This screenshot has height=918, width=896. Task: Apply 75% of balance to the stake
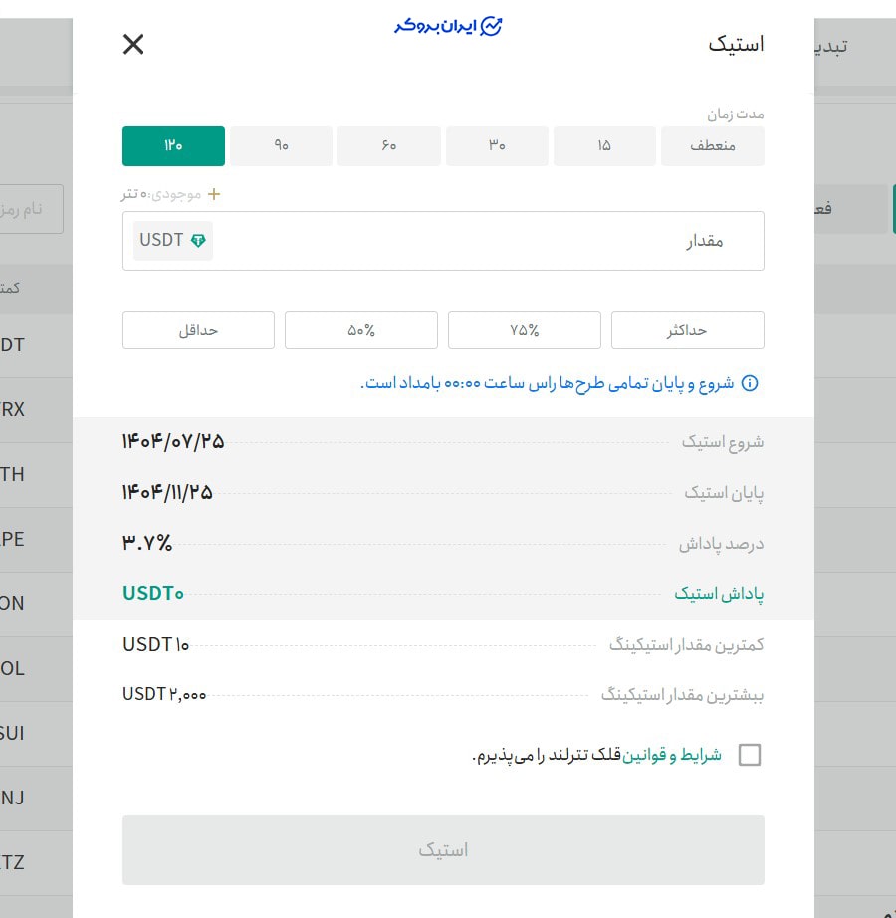[524, 330]
